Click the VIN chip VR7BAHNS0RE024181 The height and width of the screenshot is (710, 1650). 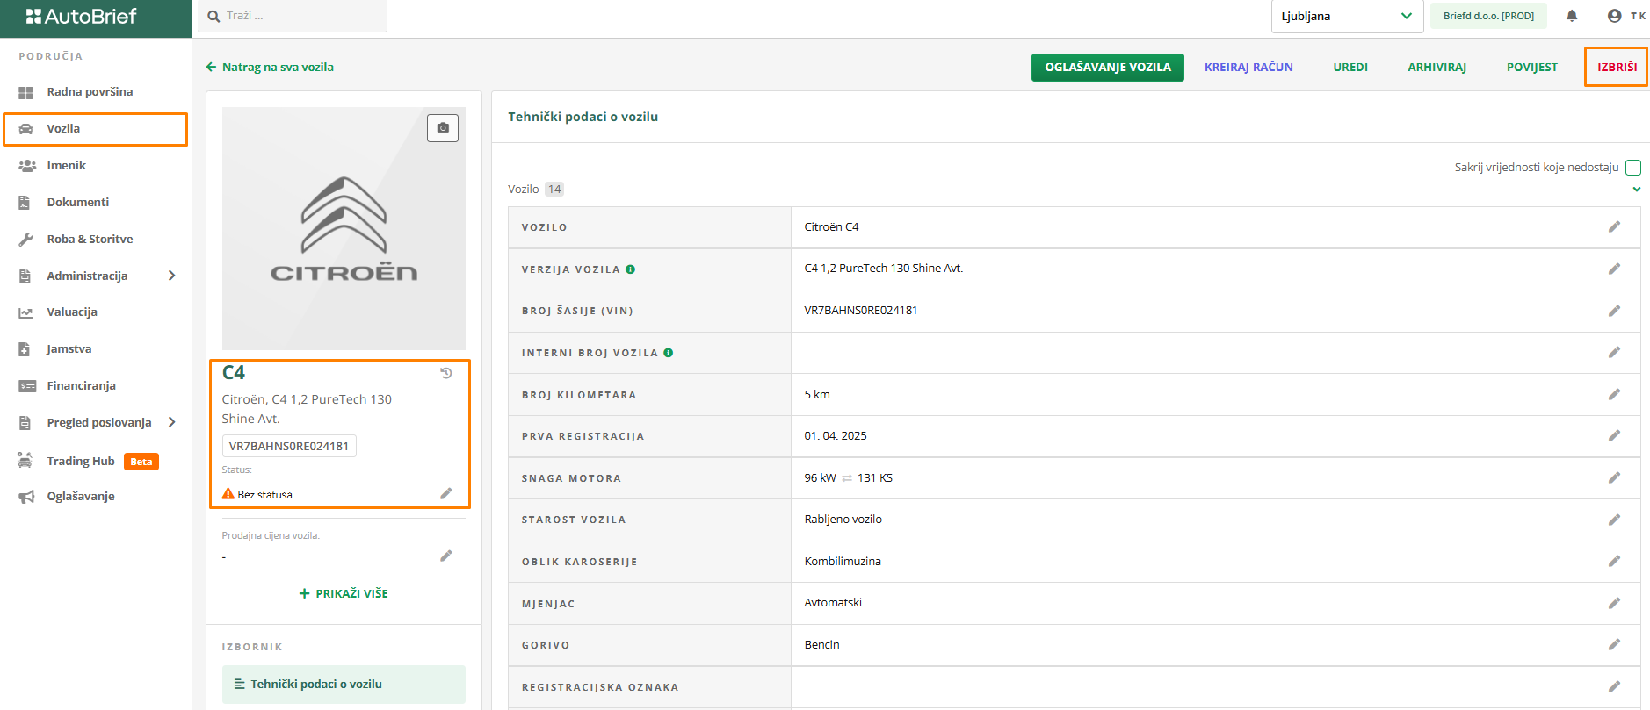289,446
